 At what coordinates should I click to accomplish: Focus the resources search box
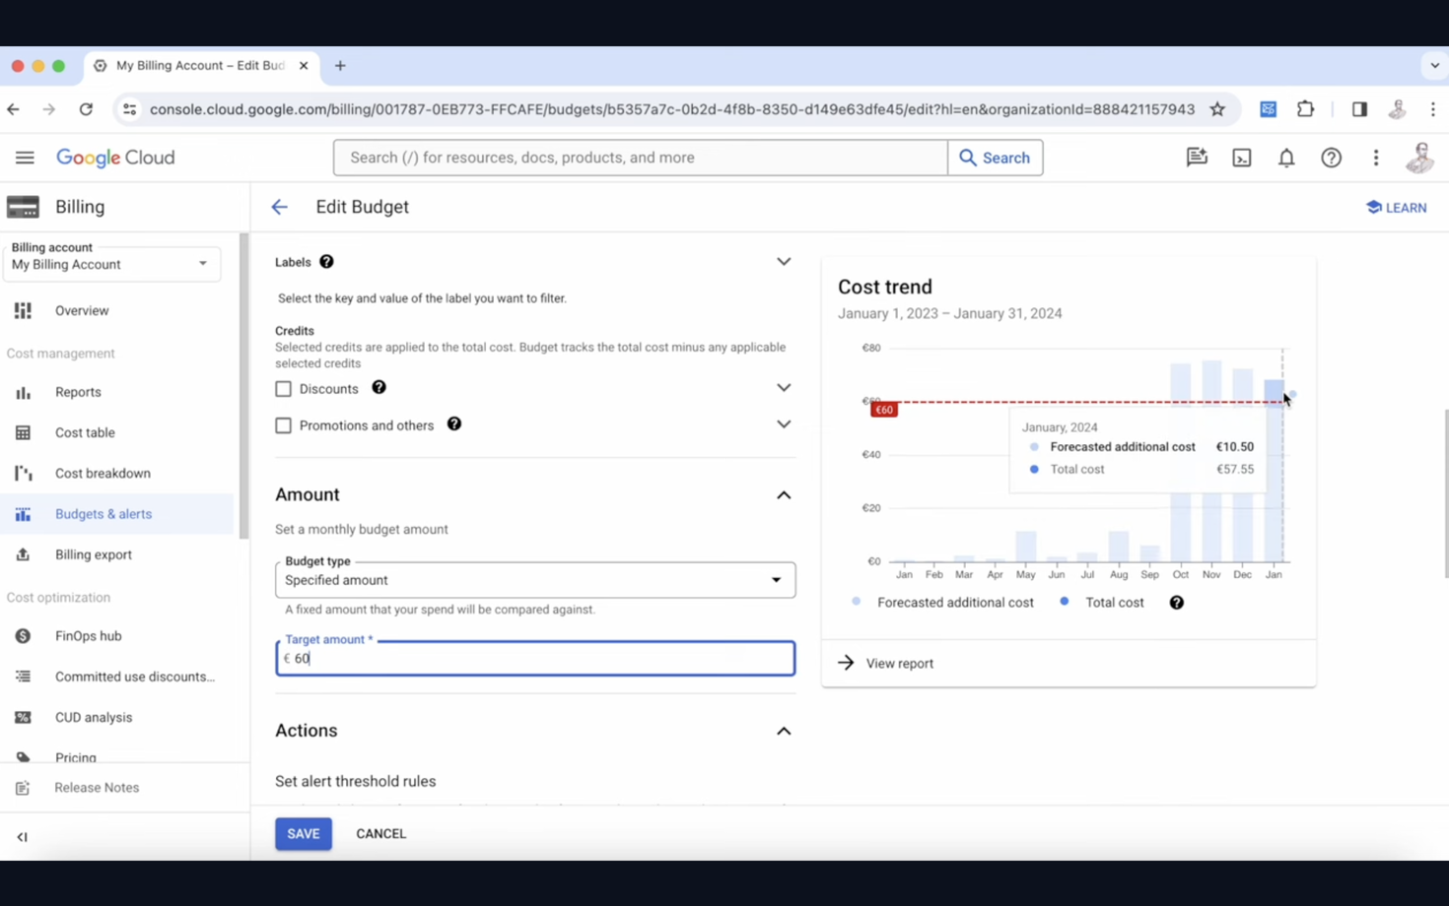pos(641,158)
